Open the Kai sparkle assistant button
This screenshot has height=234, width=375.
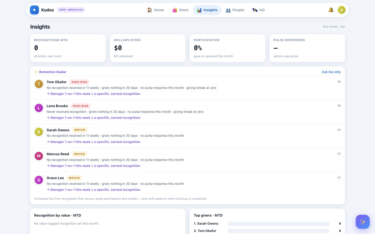tap(363, 222)
